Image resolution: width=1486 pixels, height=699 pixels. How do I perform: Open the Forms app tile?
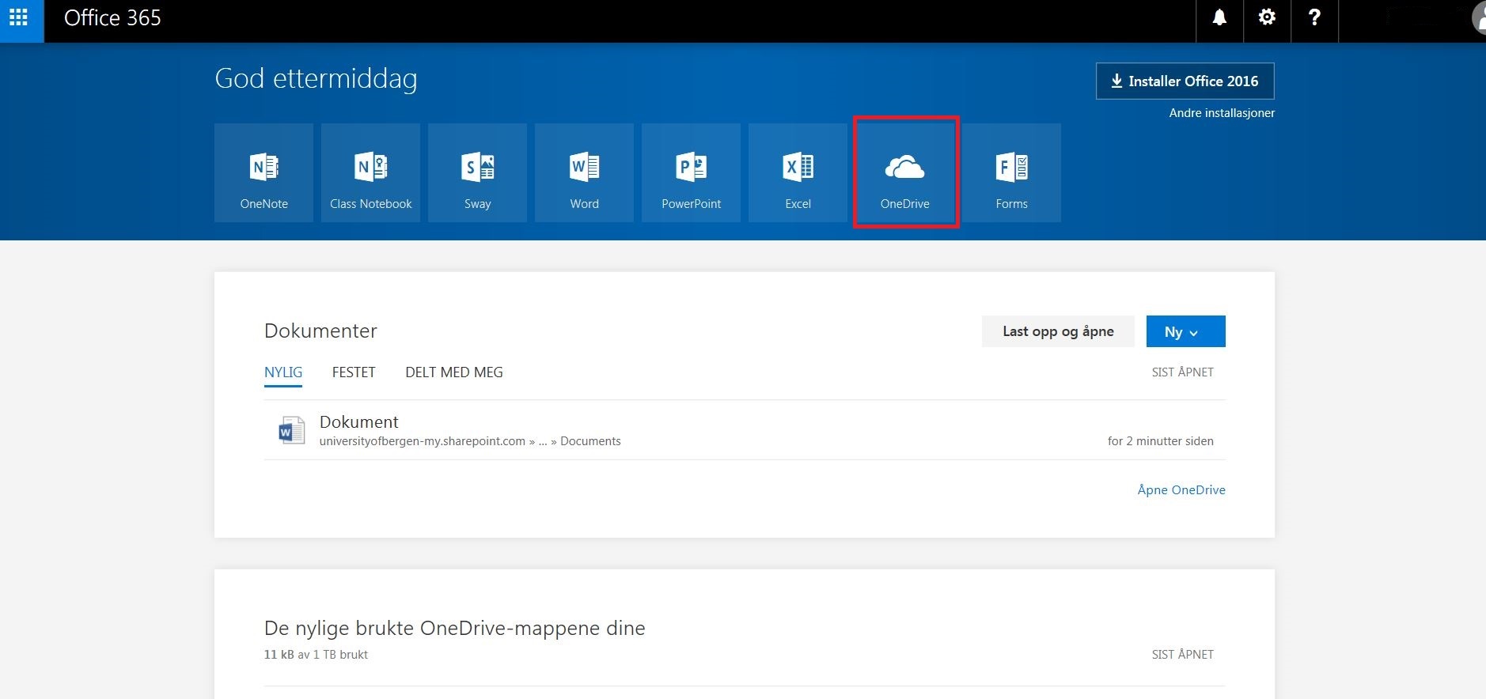click(x=1011, y=172)
